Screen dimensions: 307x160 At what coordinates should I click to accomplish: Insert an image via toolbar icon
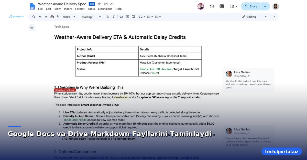133,17
